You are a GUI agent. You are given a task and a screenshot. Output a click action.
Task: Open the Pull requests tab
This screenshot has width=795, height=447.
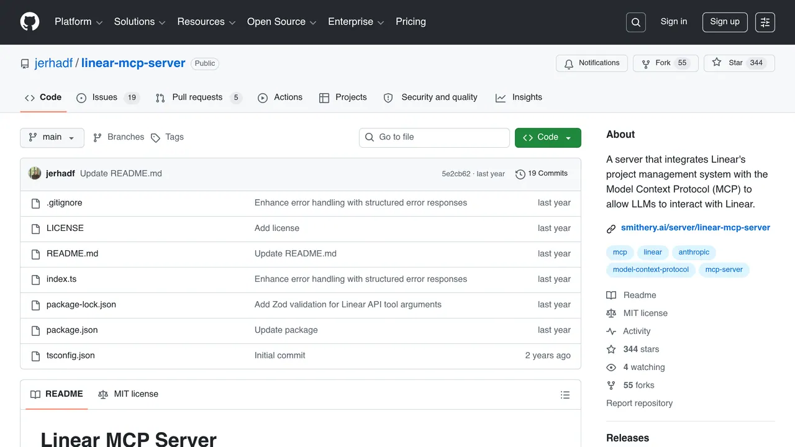[199, 97]
